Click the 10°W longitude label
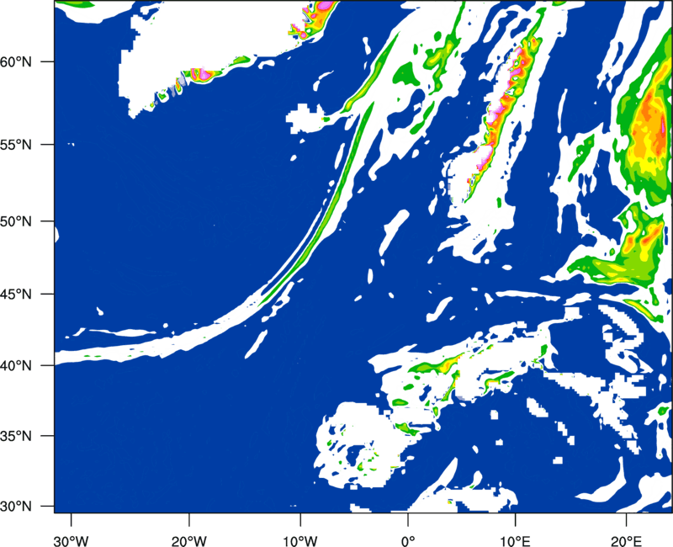673x547 pixels. point(300,541)
